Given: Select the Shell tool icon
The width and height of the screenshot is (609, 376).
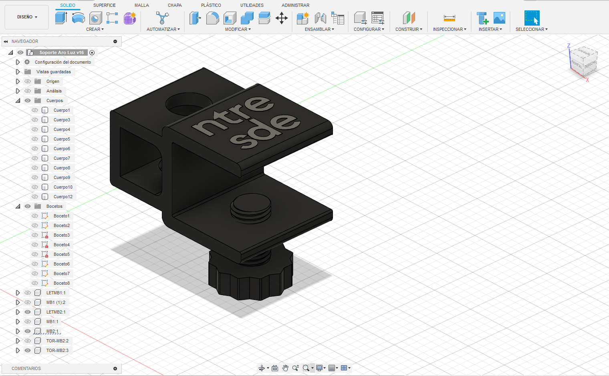Looking at the screenshot, I should click(230, 18).
